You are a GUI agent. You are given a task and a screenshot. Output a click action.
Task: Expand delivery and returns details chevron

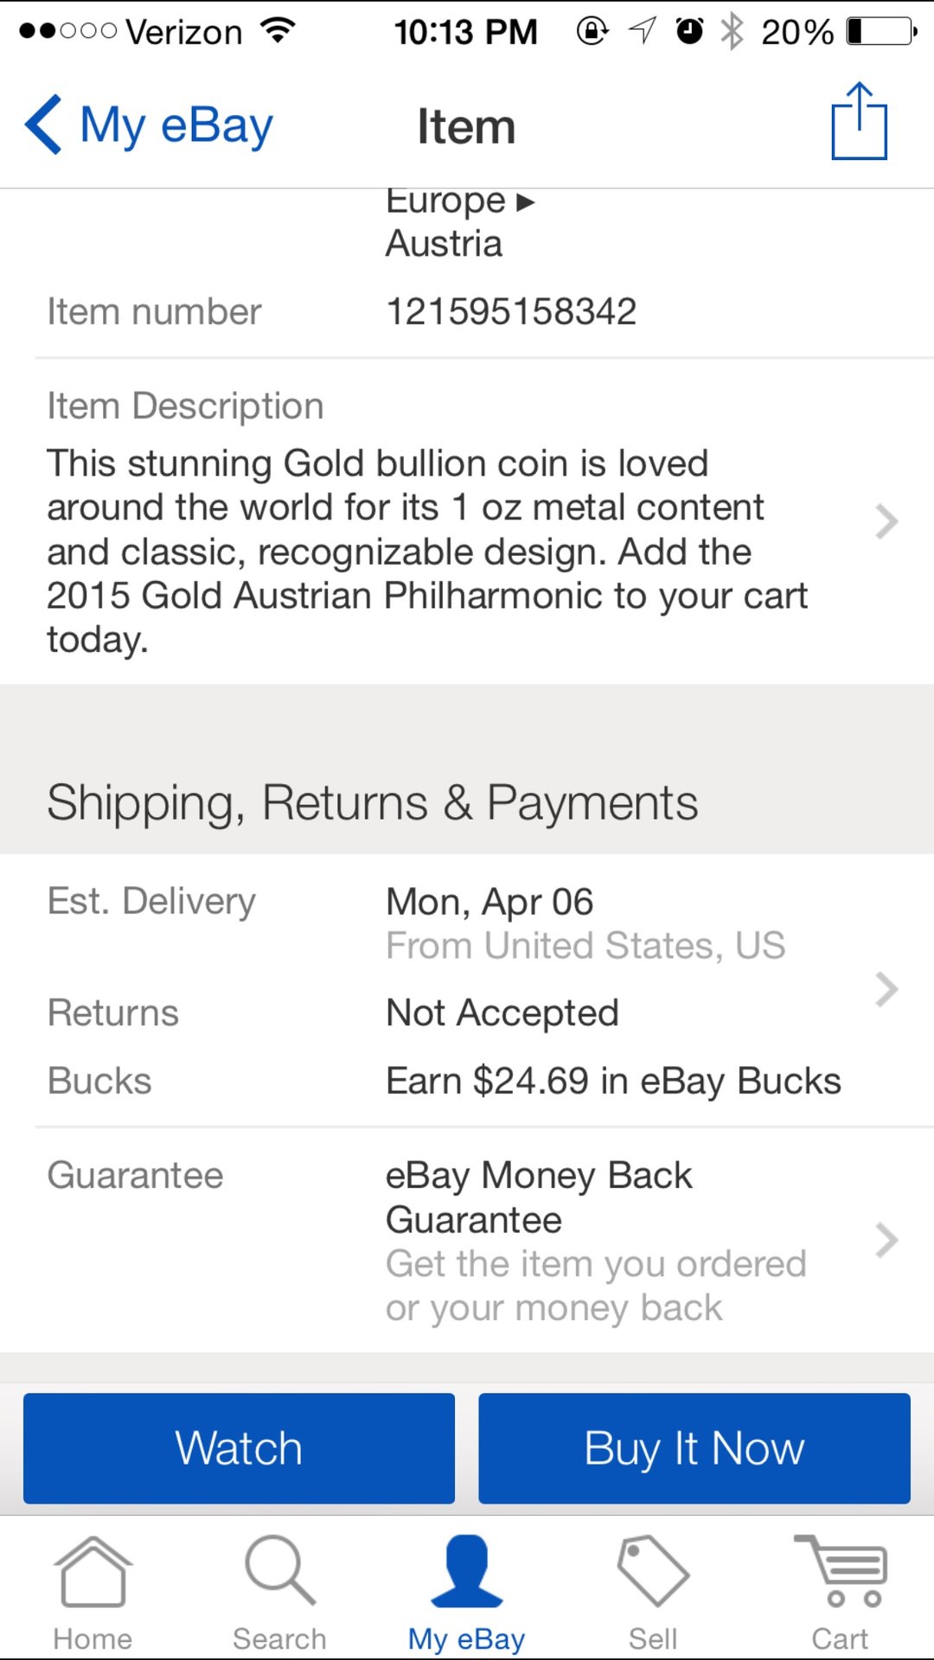point(886,989)
